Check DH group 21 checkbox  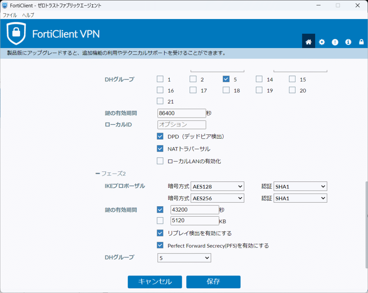[160, 101]
